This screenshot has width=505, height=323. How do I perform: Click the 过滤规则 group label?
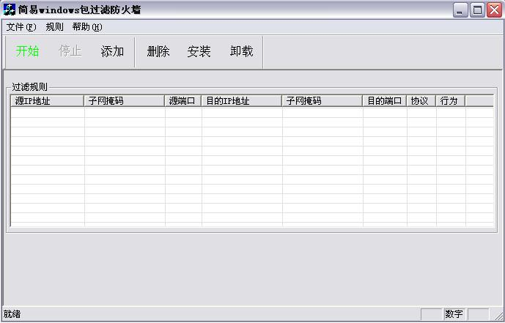click(x=29, y=87)
